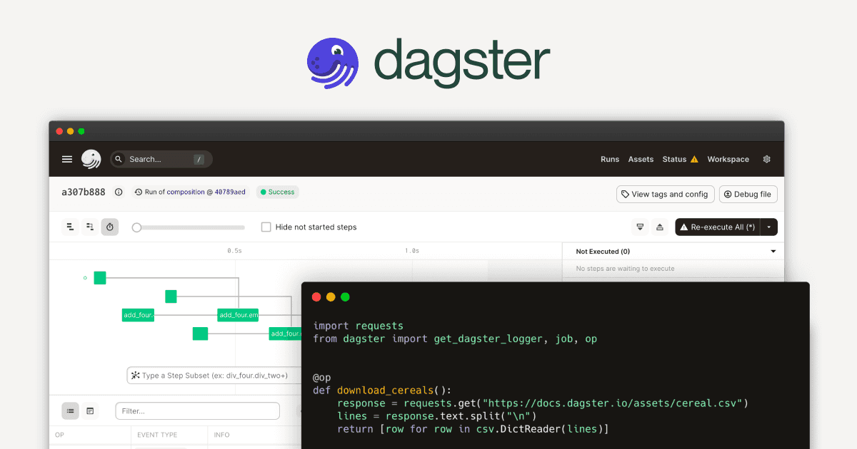This screenshot has height=449, width=857.
Task: Check the Hide not started steps box
Action: coord(266,227)
